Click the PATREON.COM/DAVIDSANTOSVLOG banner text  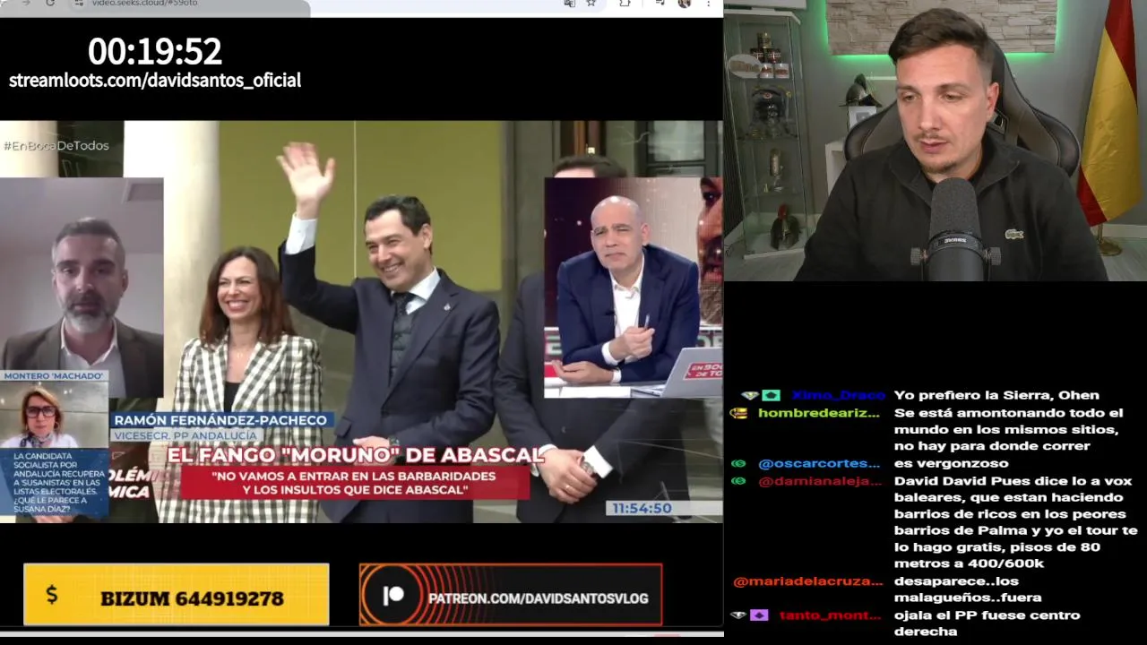[538, 598]
